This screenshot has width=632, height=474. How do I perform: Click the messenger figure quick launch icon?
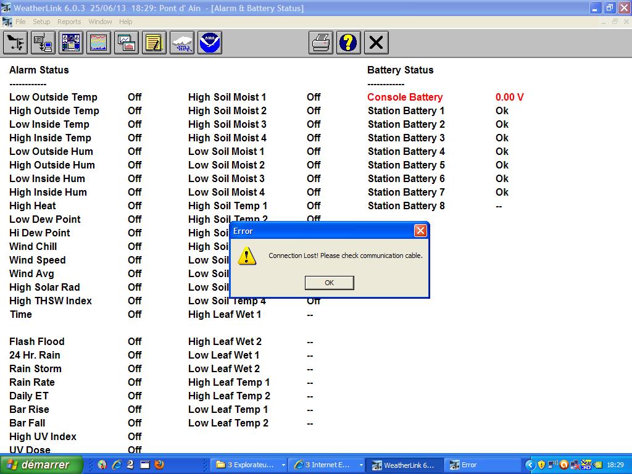point(130,465)
